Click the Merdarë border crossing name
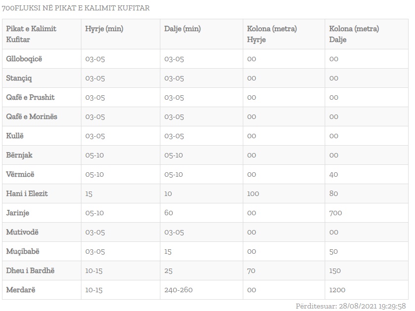Viewport: 415px width, 311px height. click(21, 290)
